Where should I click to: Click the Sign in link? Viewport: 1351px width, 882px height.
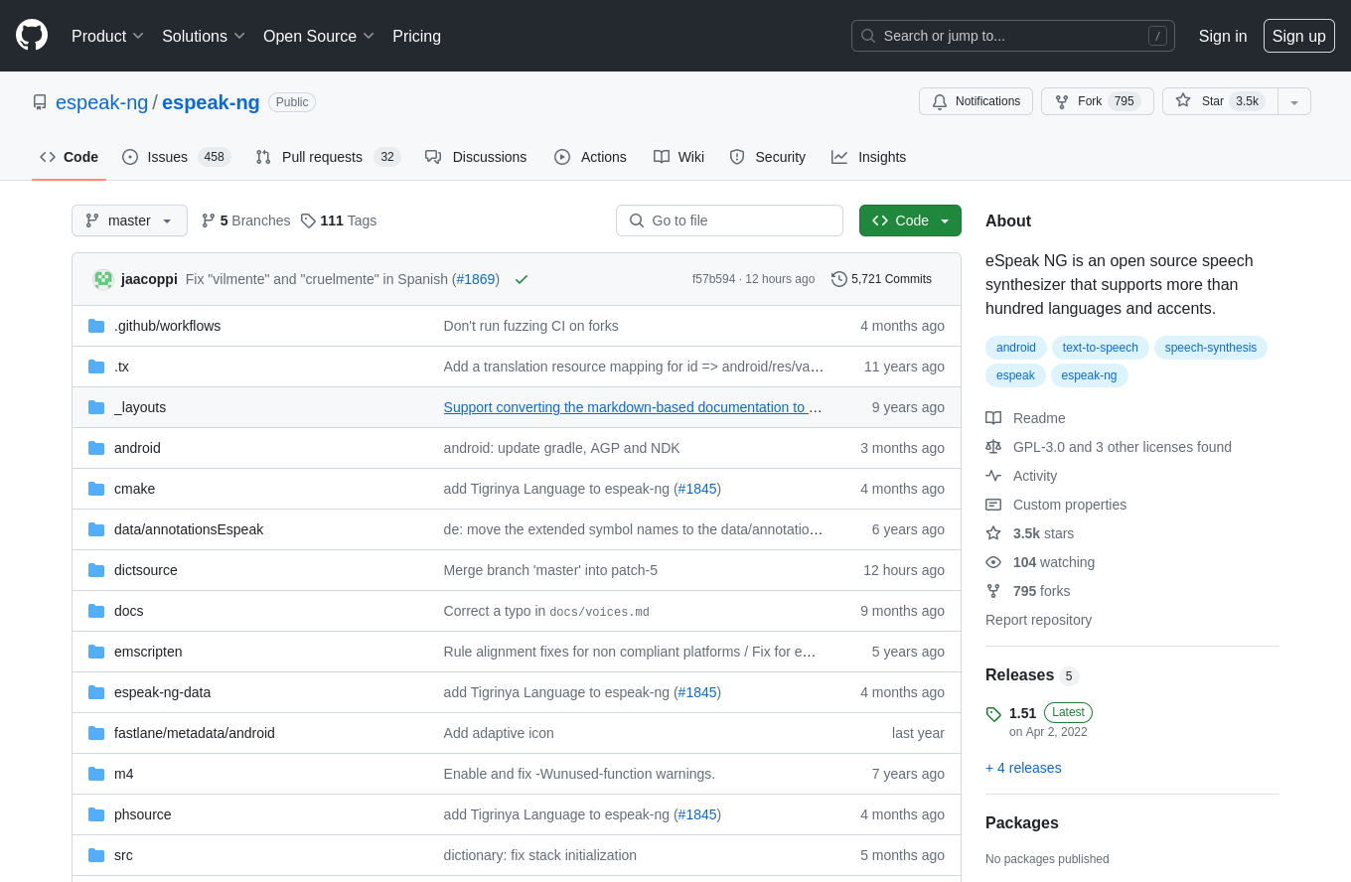coord(1223,36)
